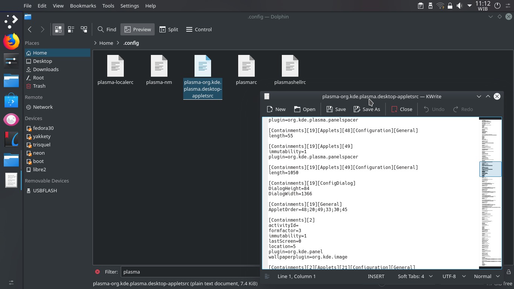Open the Settings menu in Dolphin
This screenshot has height=289, width=514.
pyautogui.click(x=129, y=6)
